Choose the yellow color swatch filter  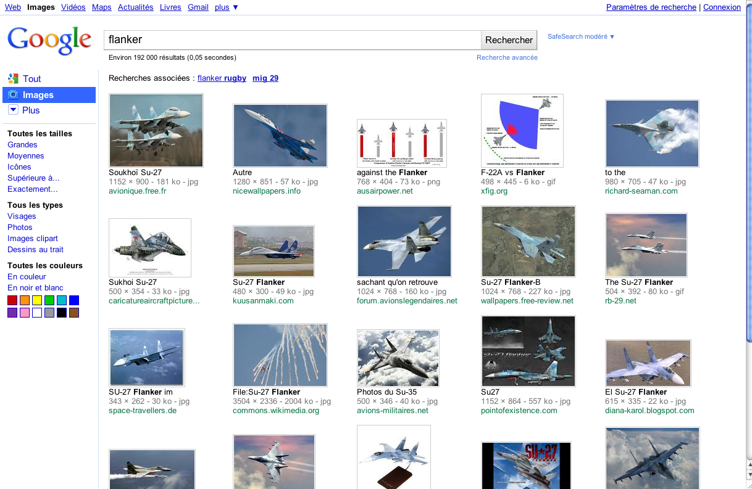(37, 300)
